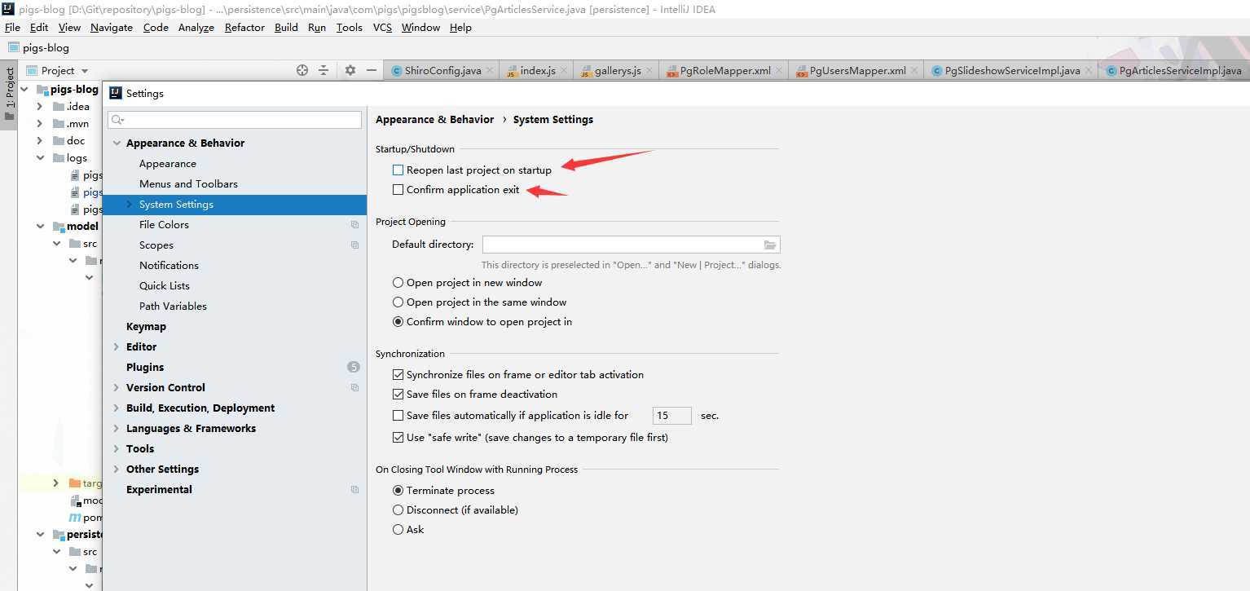
Task: Open the Path Variables settings page
Action: pos(173,307)
